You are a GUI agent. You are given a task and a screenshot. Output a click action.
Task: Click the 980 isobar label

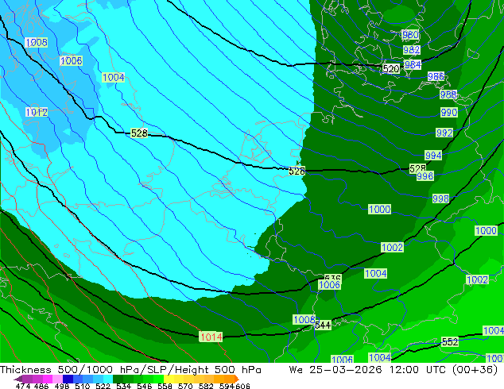(410, 35)
